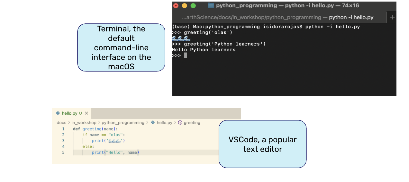Screen dimensions: 409x182
Task: Select the hello.py editor tab in VSCode
Action: tap(72, 113)
